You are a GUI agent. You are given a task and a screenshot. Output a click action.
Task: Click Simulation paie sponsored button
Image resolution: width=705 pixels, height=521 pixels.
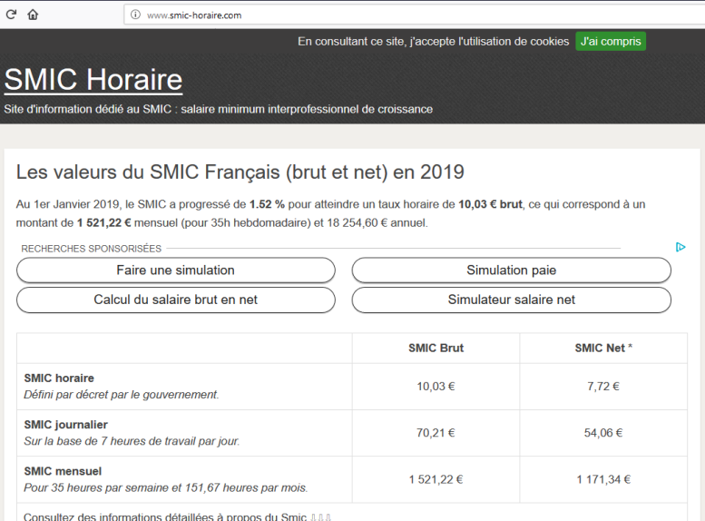click(511, 270)
